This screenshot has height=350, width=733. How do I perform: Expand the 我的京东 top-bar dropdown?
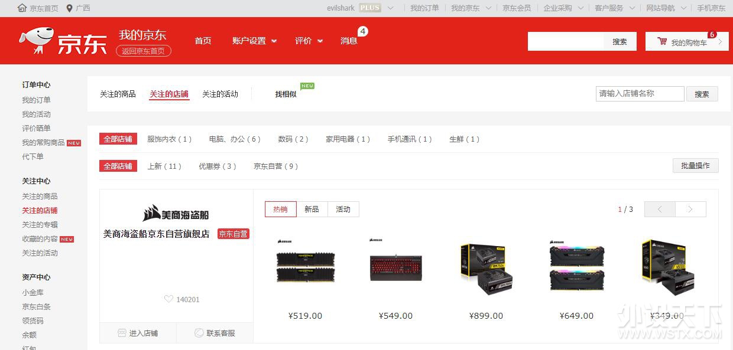click(471, 8)
